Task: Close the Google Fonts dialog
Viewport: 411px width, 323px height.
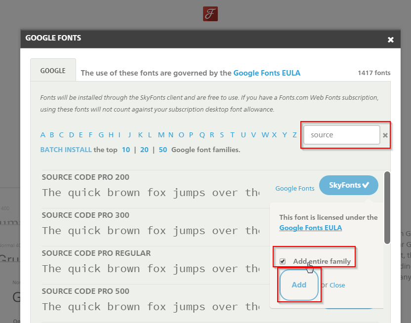Action: click(x=390, y=40)
